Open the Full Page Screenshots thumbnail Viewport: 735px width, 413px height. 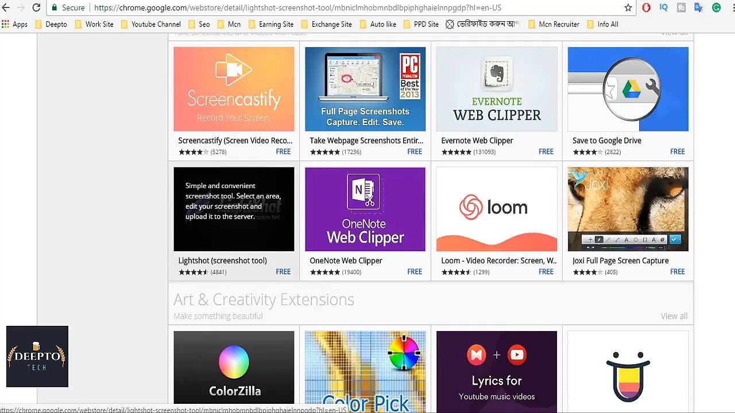click(365, 89)
